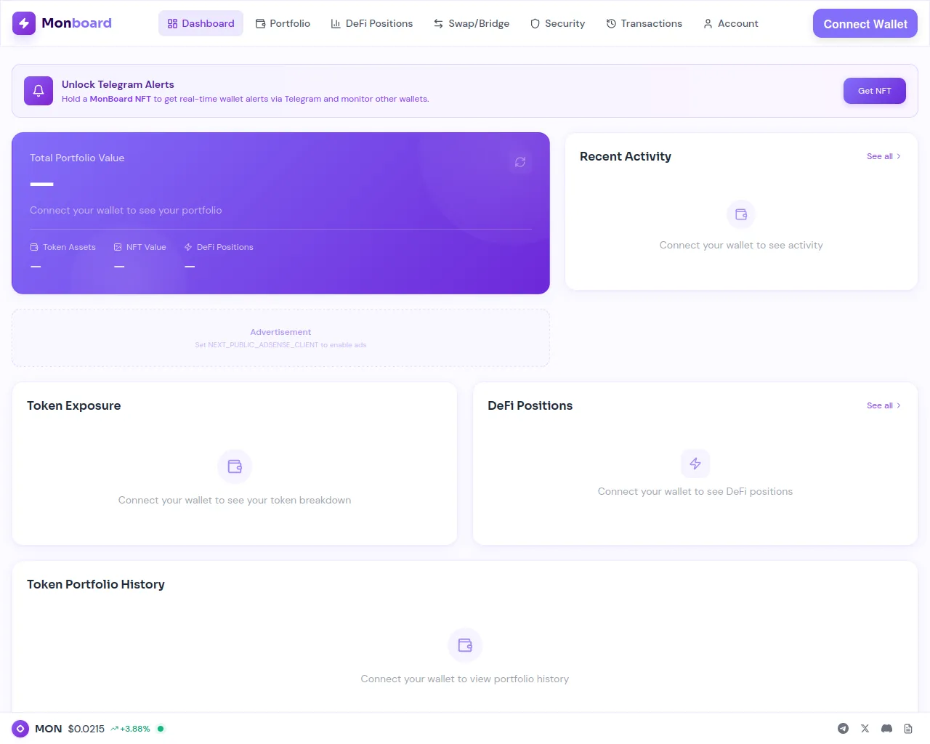Viewport: 930px width, 744px height.
Task: Click the bell alert icon in banner
Action: pyautogui.click(x=39, y=91)
